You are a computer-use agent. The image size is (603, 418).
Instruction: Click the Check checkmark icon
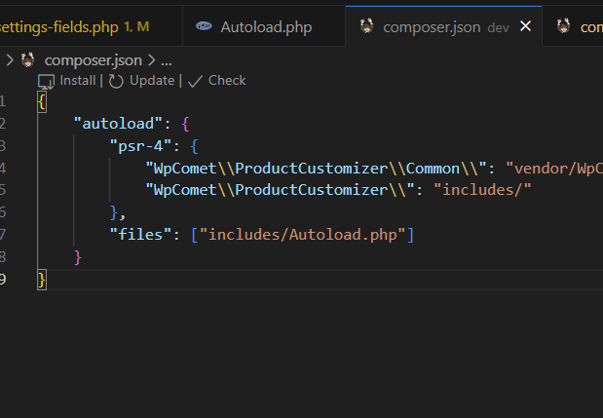[195, 81]
